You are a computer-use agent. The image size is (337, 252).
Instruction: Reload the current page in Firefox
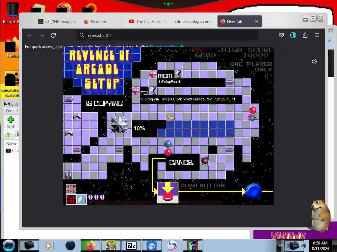click(x=53, y=35)
